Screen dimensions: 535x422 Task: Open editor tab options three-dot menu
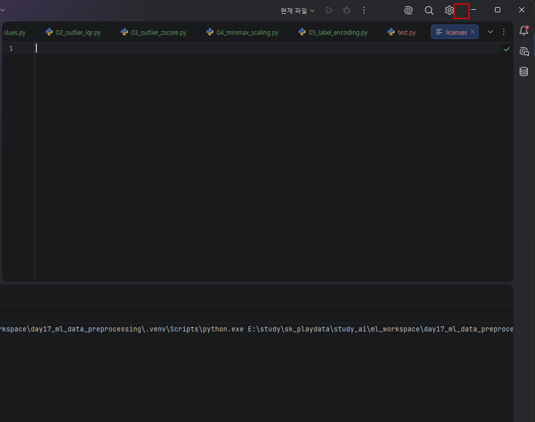coord(504,32)
